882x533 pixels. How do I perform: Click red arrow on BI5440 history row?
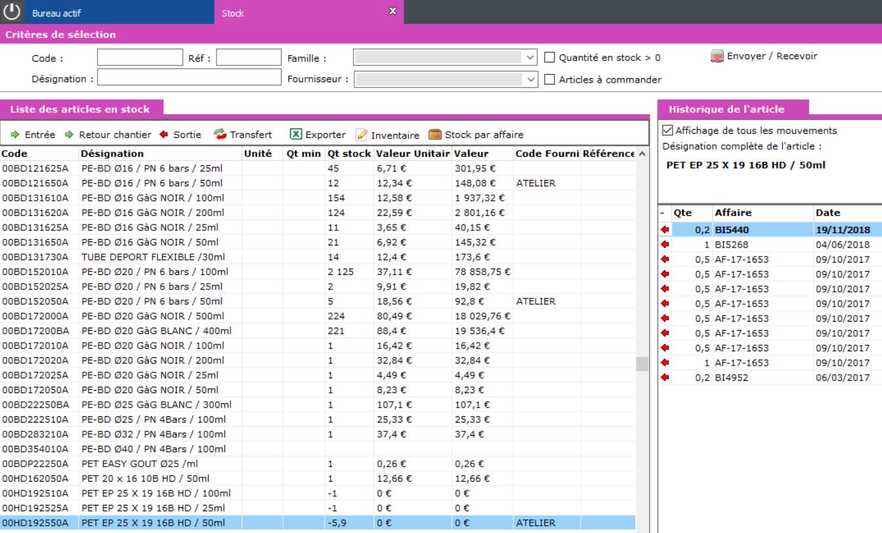(665, 230)
